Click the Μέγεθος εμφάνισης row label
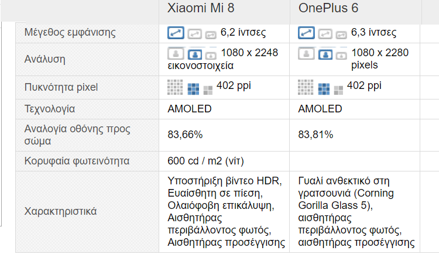This screenshot has height=261, width=439. [x=70, y=33]
